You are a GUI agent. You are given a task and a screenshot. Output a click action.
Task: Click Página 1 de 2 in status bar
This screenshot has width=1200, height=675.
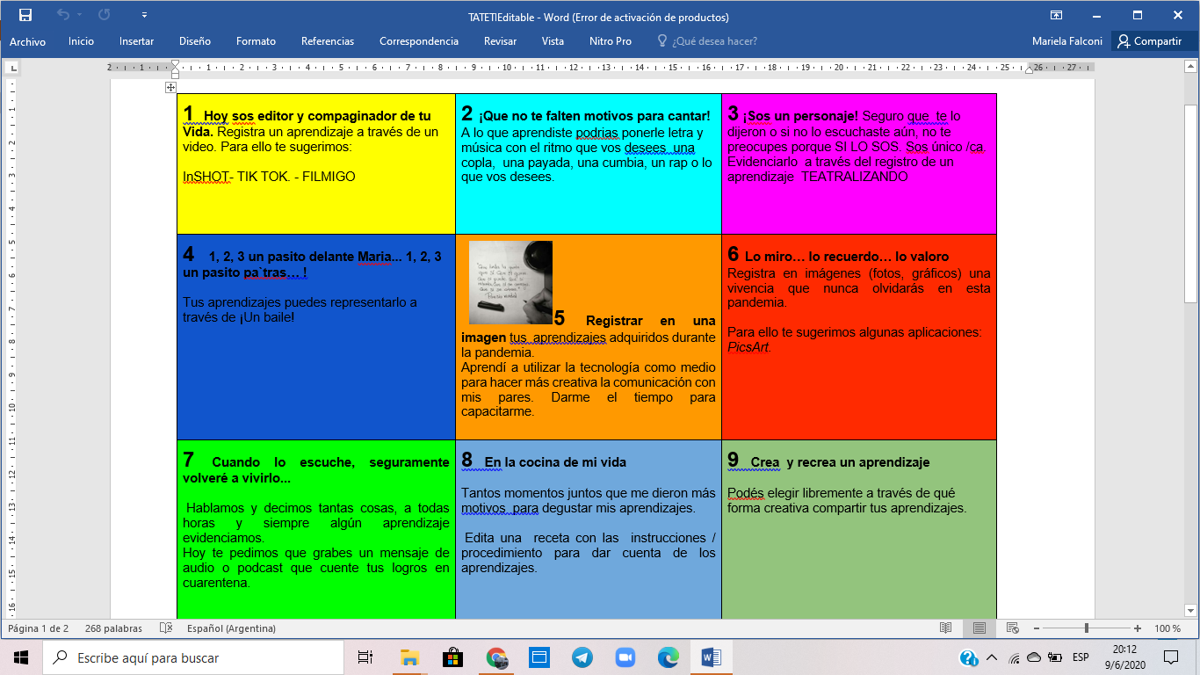tap(38, 628)
